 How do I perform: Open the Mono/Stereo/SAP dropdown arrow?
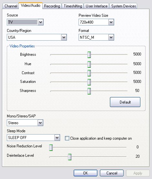40,123
